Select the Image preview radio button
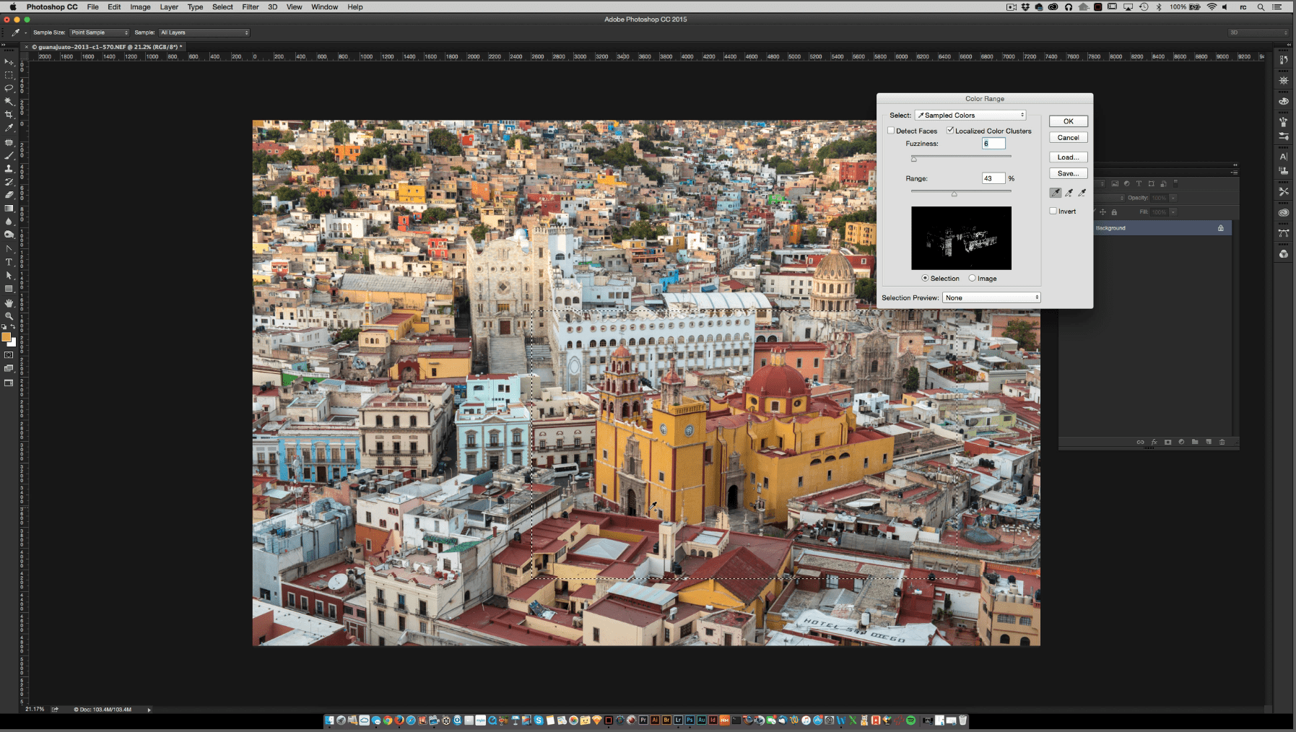 point(973,278)
